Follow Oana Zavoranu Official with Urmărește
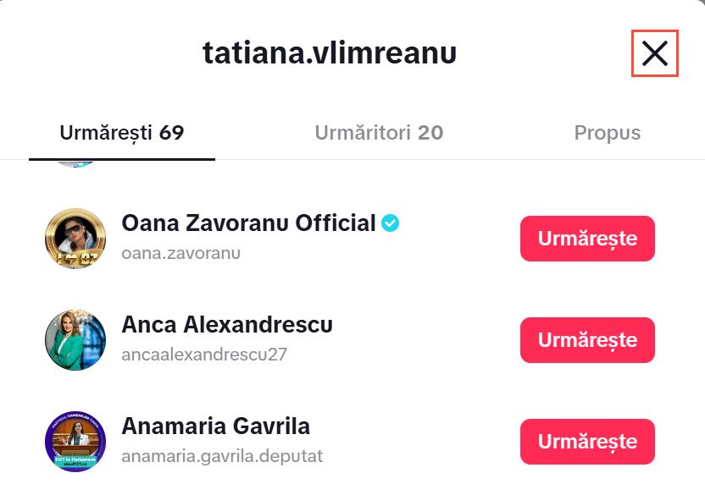705x495 pixels. click(587, 239)
